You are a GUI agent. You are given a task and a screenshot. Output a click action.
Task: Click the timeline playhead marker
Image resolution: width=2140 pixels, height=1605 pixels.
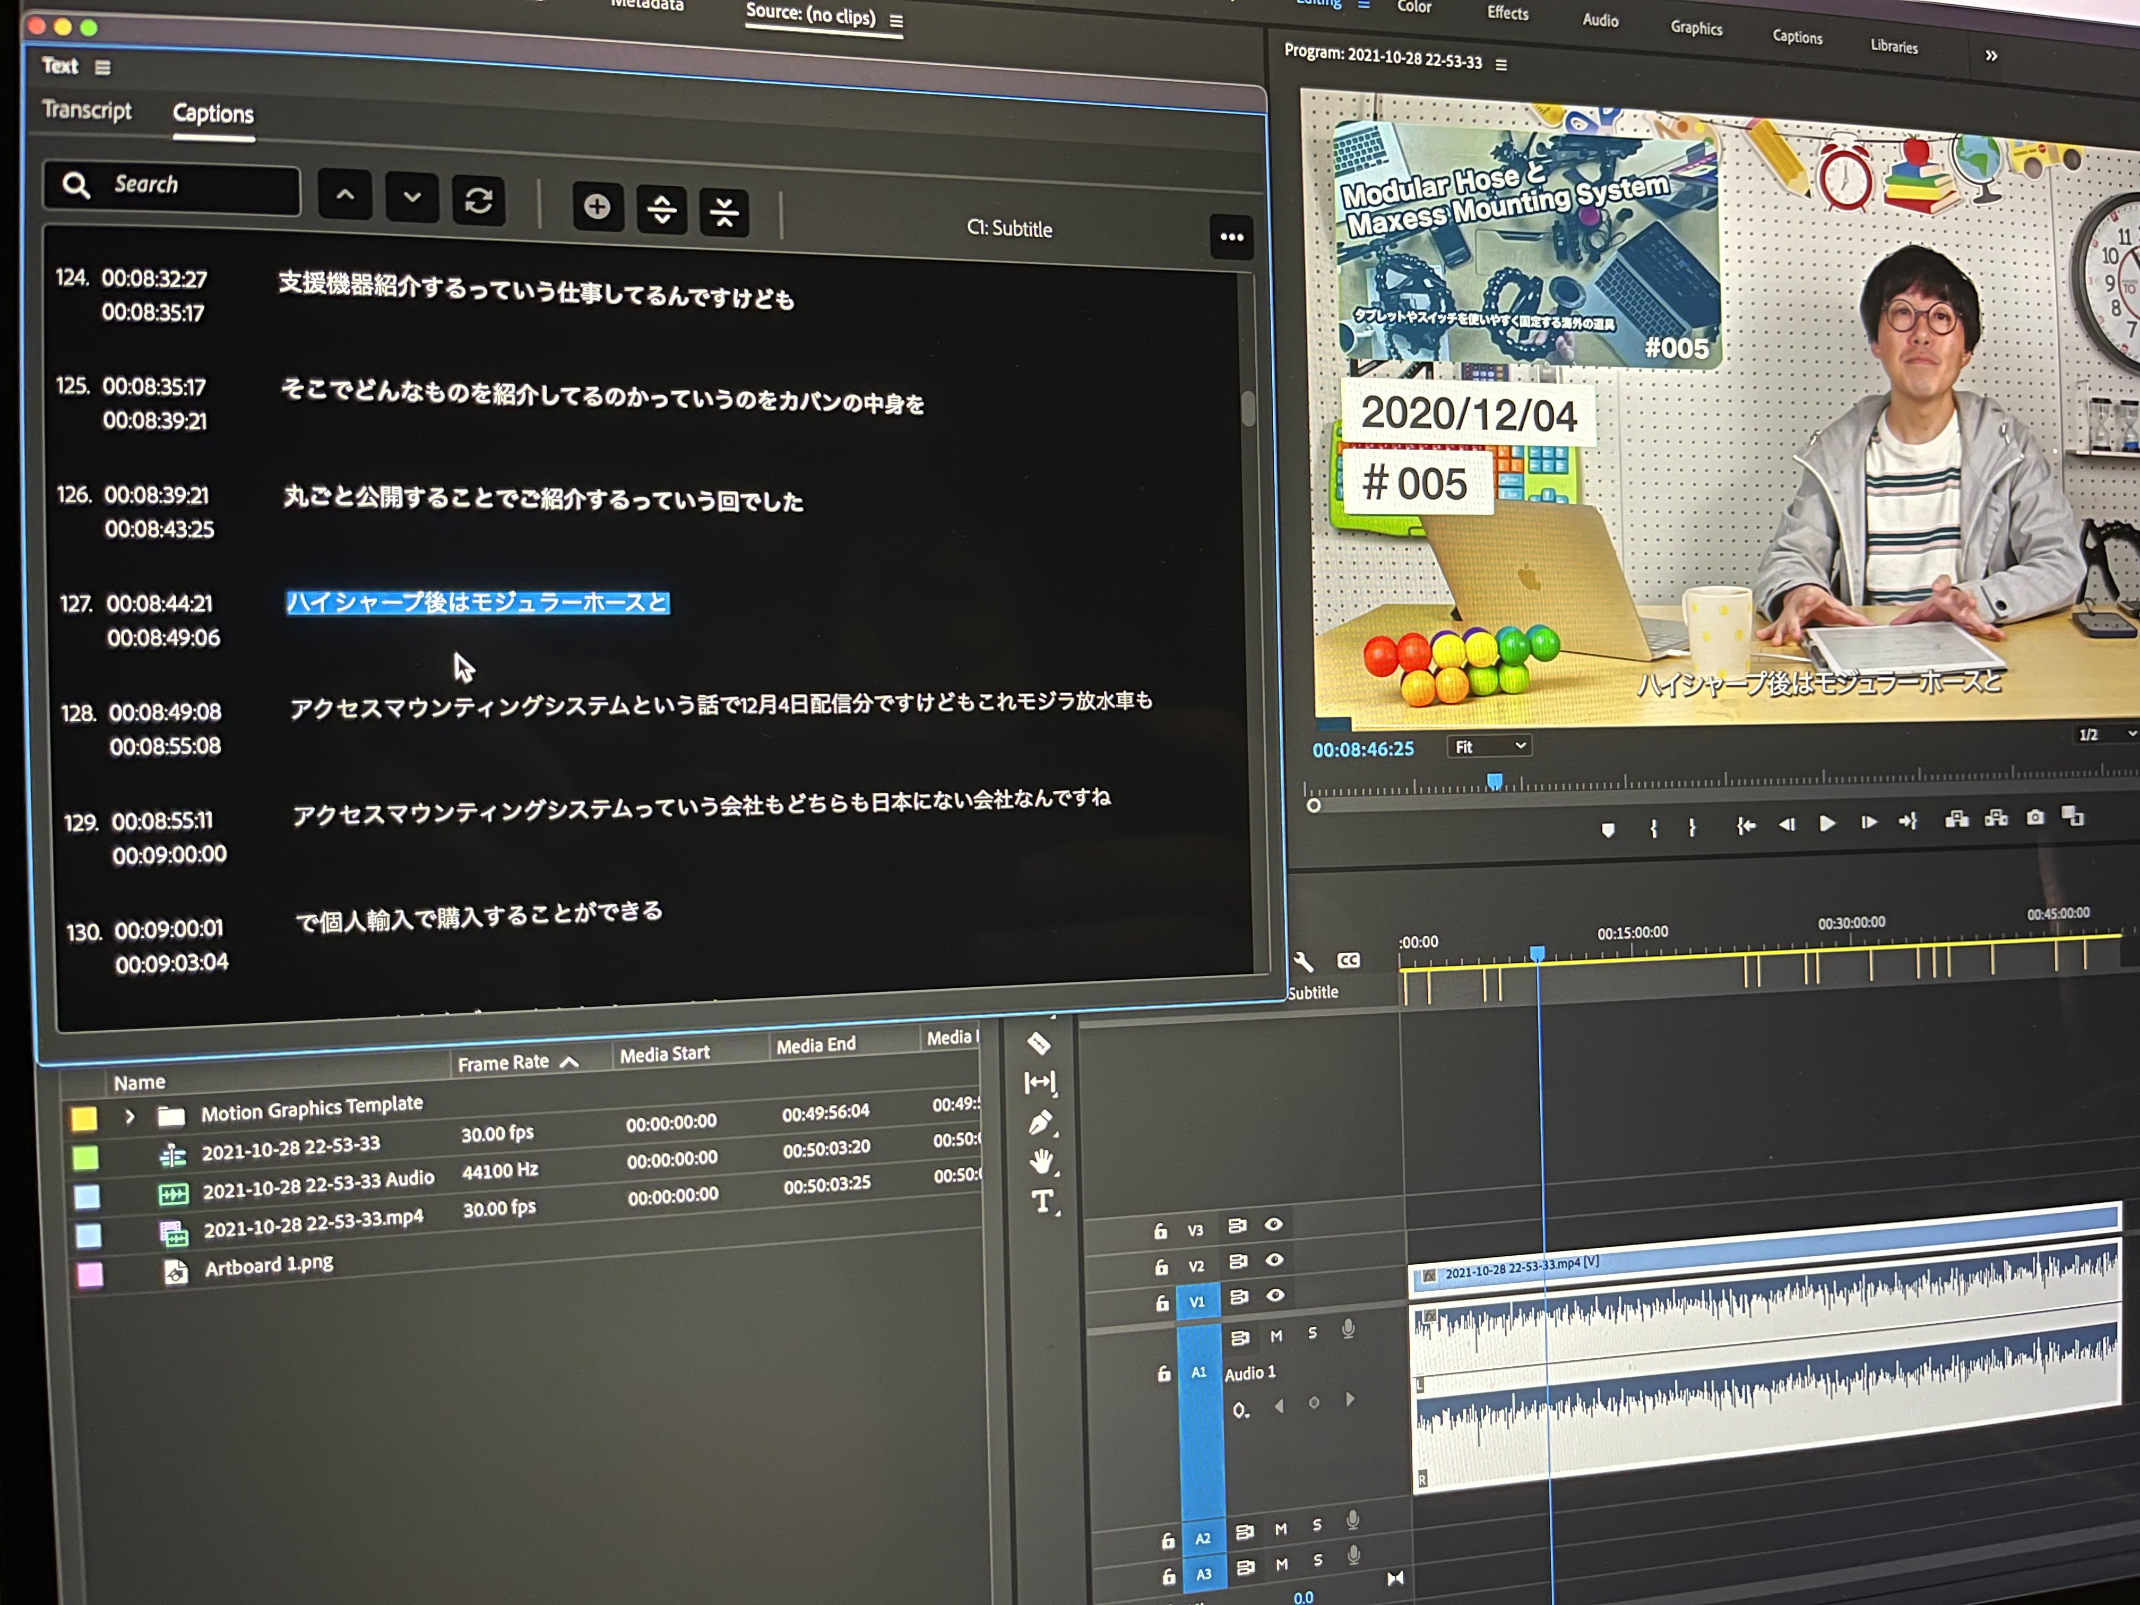pyautogui.click(x=1537, y=954)
